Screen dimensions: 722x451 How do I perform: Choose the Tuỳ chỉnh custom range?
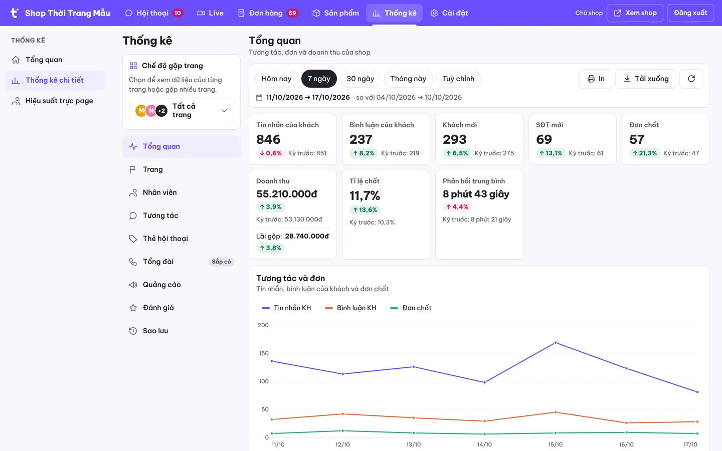pos(458,79)
